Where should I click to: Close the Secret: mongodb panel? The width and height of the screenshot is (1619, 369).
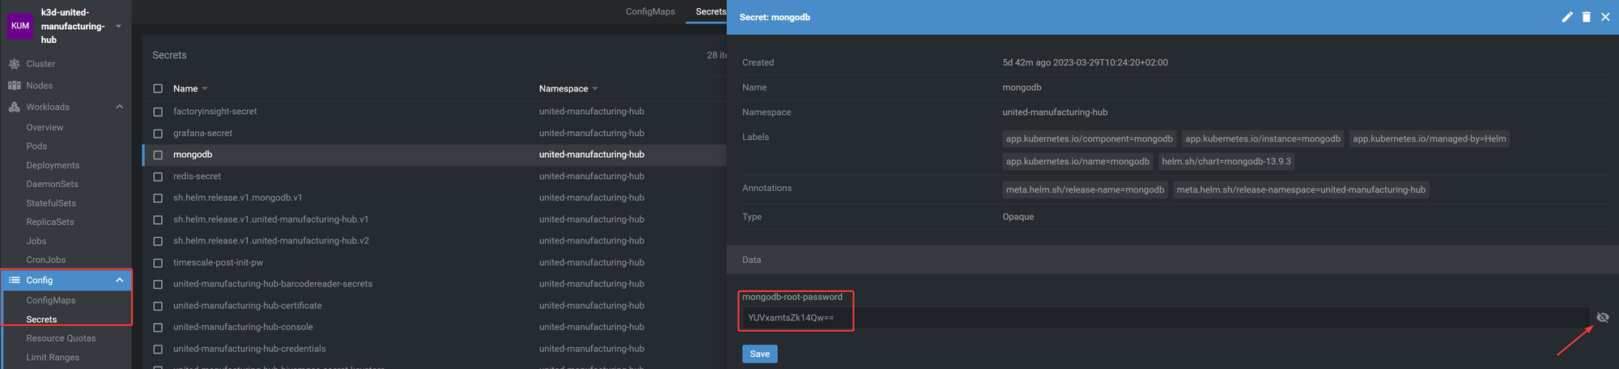click(1605, 17)
